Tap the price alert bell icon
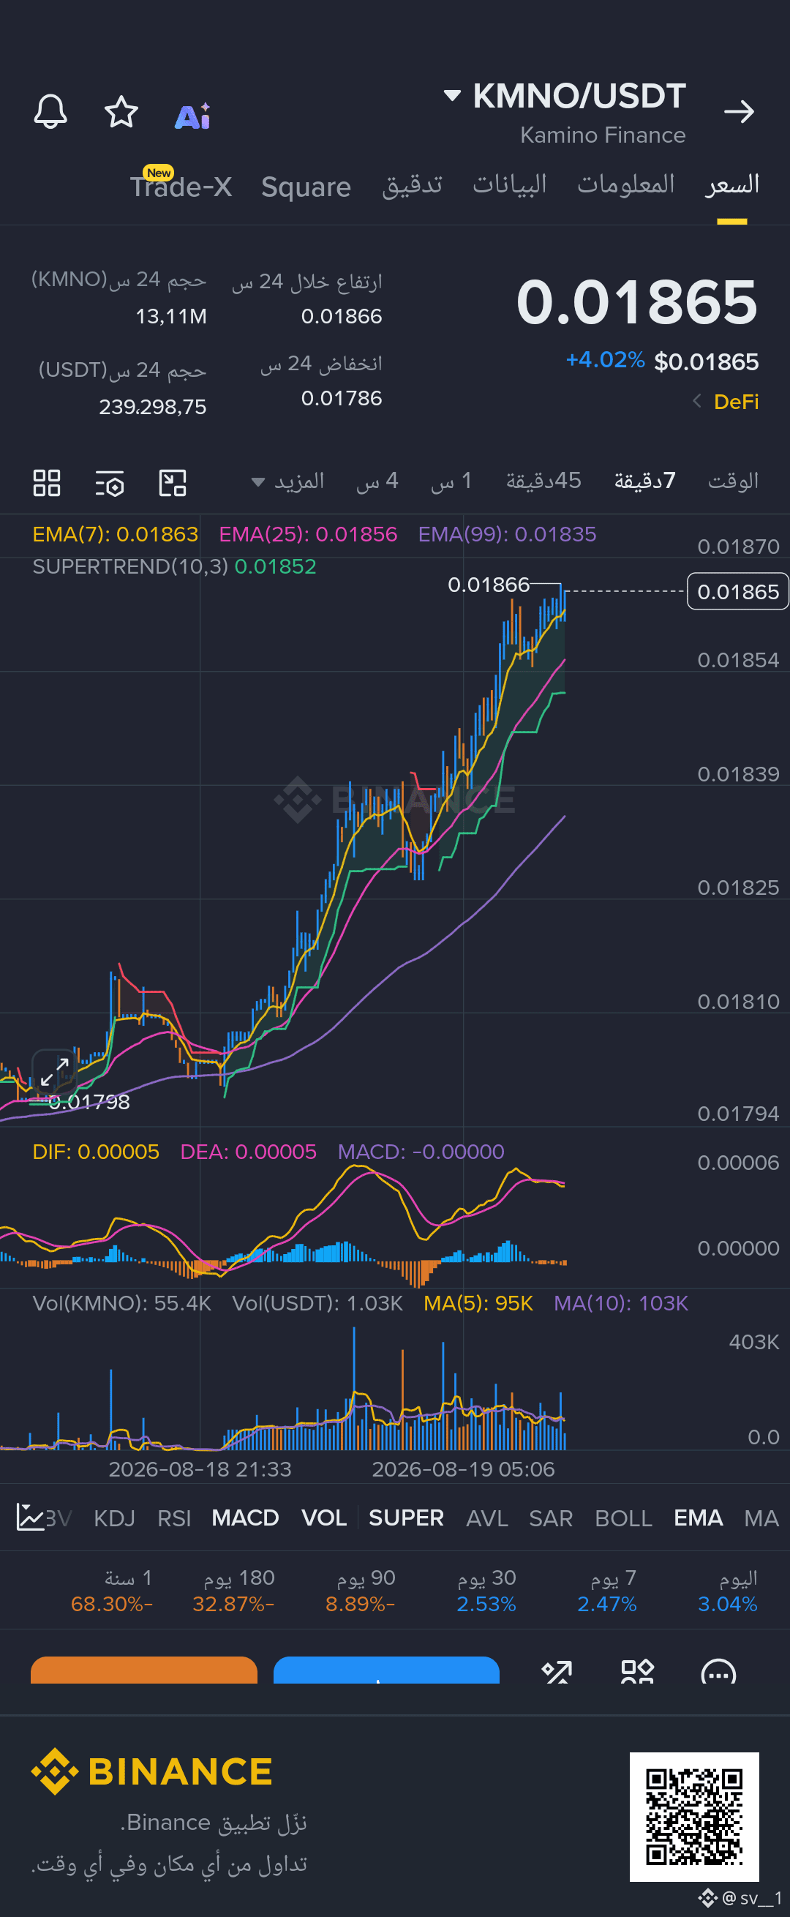790x1917 pixels. click(50, 113)
